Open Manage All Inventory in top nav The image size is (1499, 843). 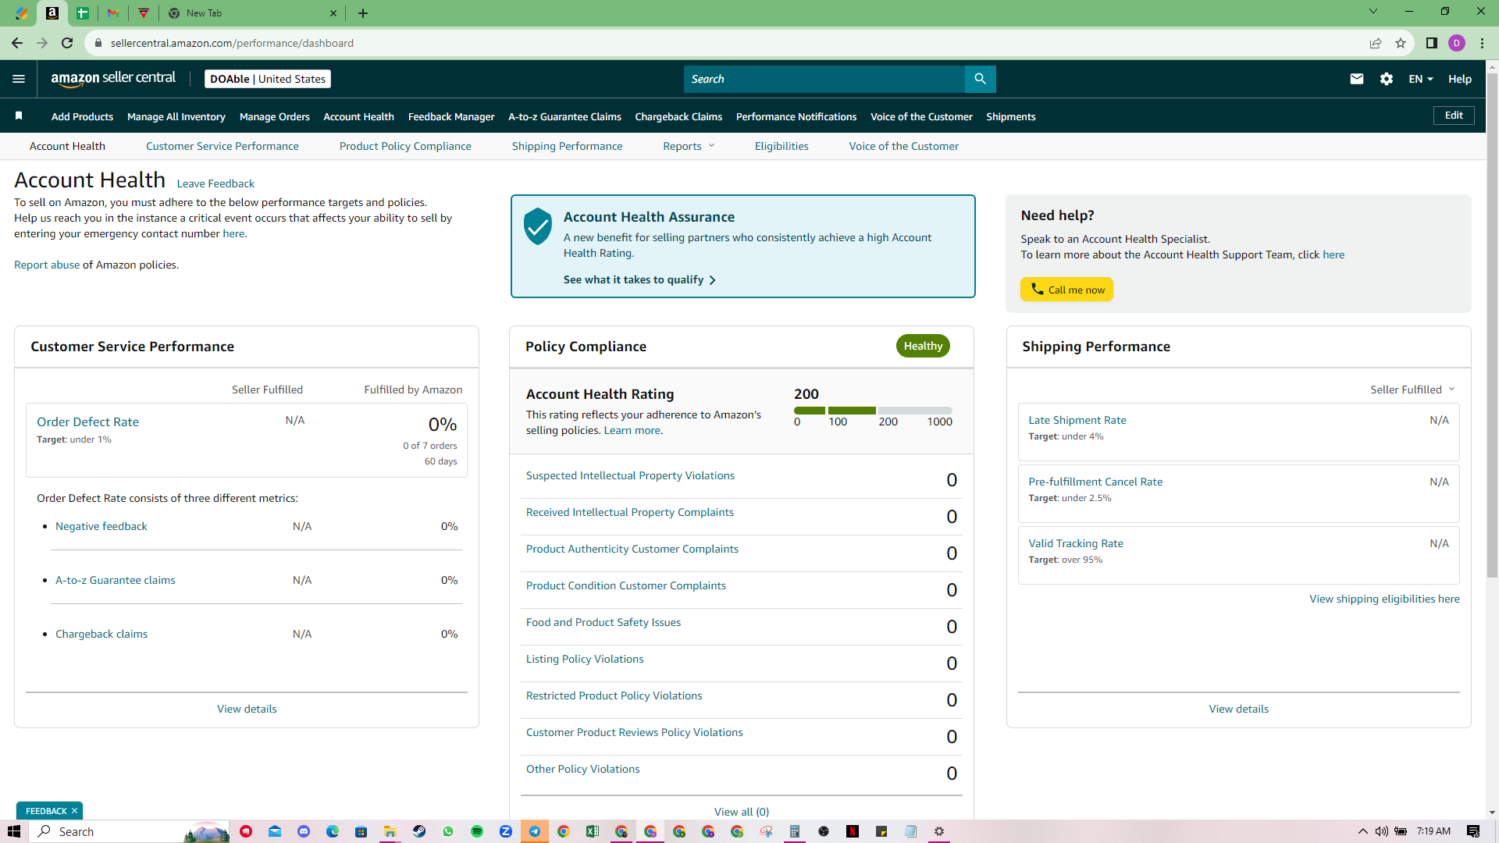(176, 116)
